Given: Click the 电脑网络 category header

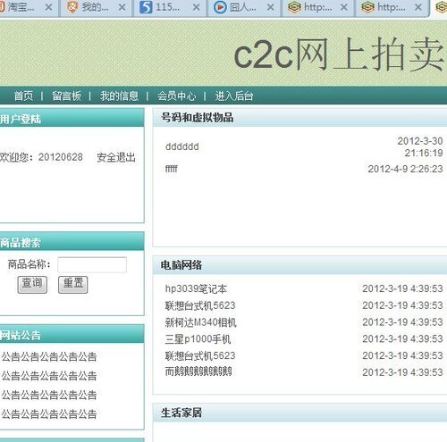Looking at the screenshot, I should [x=181, y=265].
